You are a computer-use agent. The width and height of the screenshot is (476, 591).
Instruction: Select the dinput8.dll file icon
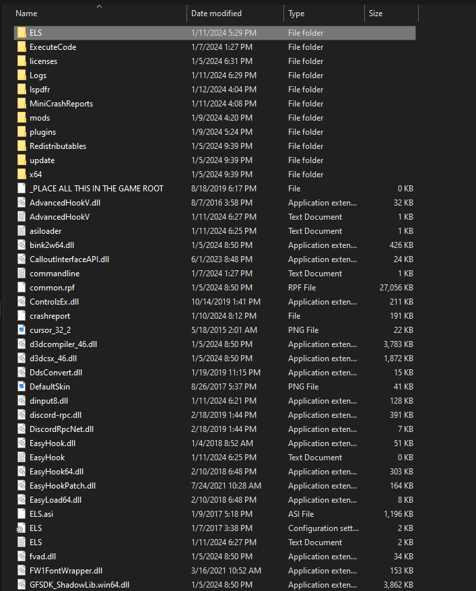pos(22,401)
